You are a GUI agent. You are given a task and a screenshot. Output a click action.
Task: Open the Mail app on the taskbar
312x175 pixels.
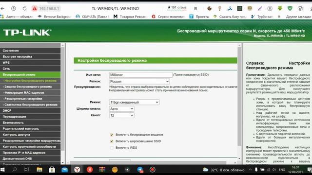click(64, 170)
